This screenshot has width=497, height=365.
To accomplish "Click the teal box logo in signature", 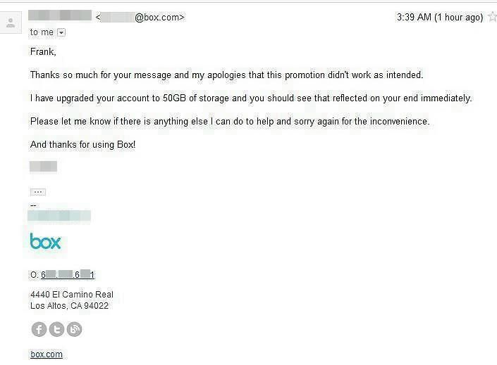I will coord(45,241).
